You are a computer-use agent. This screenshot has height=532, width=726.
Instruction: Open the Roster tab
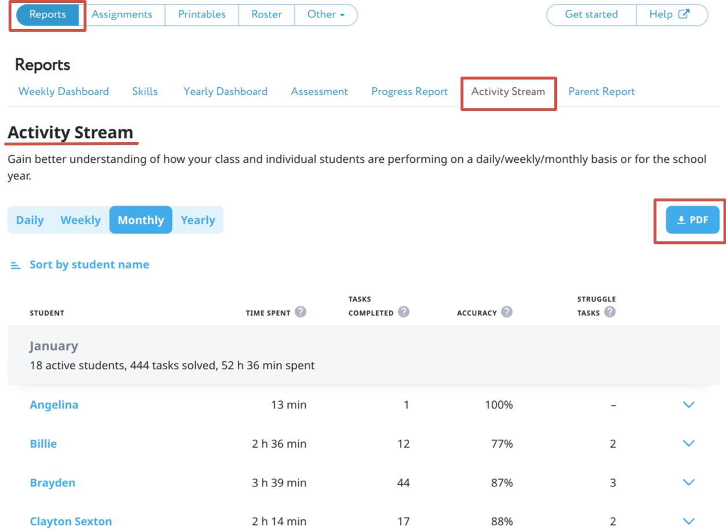(x=266, y=15)
